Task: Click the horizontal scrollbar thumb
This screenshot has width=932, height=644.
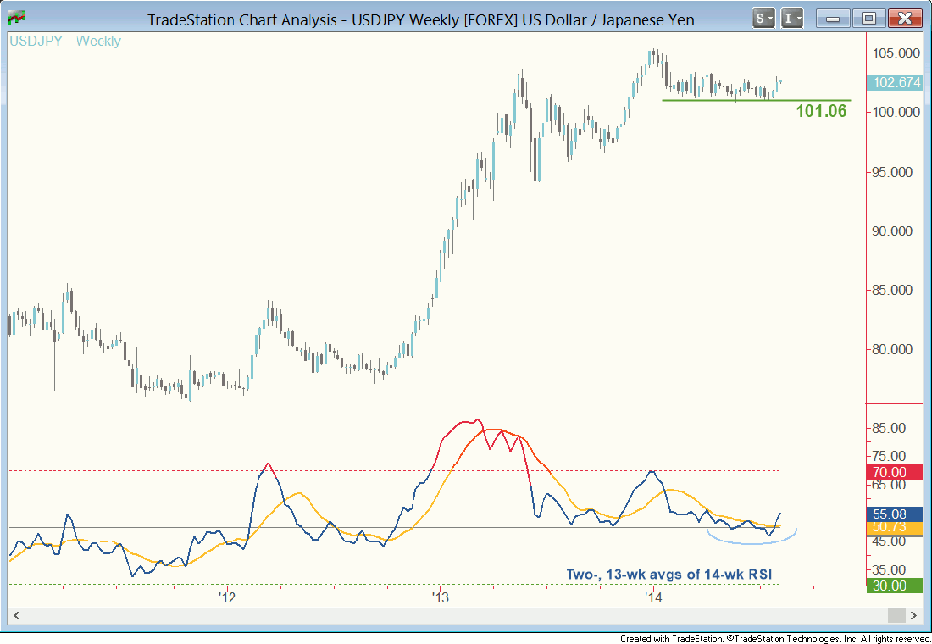Action: tap(896, 614)
